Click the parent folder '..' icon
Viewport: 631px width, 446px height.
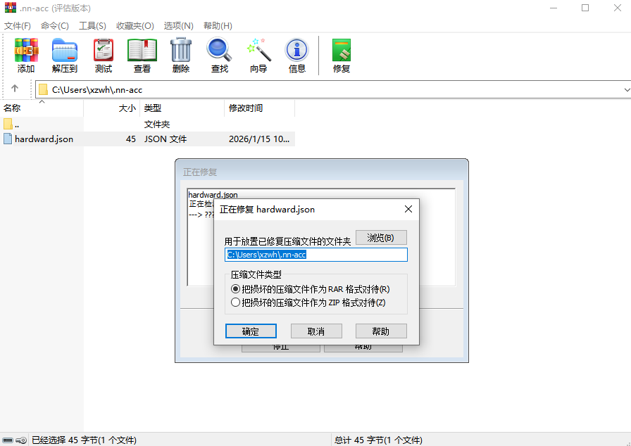click(x=8, y=124)
